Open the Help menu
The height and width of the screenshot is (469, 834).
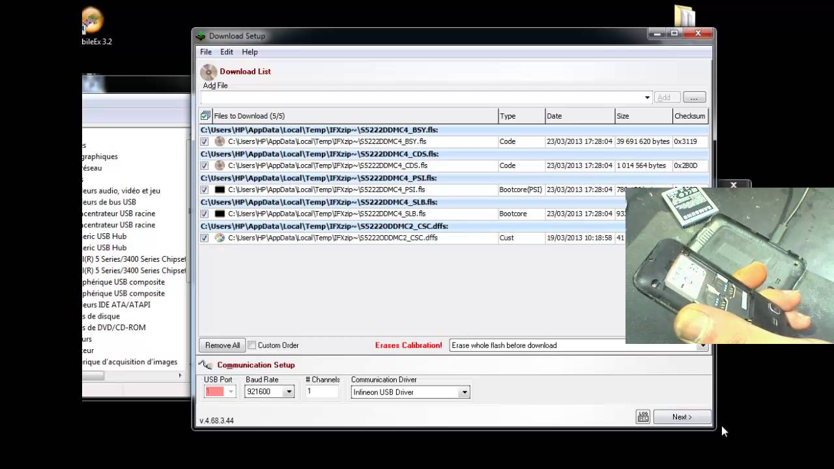click(x=250, y=52)
